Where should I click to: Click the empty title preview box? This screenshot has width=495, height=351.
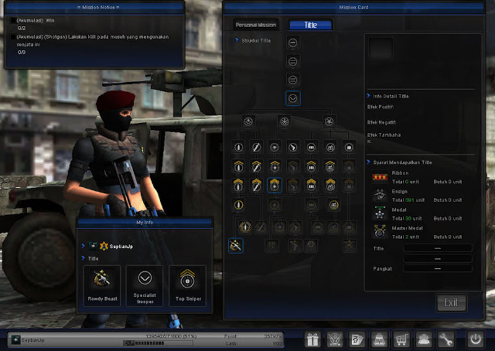(x=381, y=48)
